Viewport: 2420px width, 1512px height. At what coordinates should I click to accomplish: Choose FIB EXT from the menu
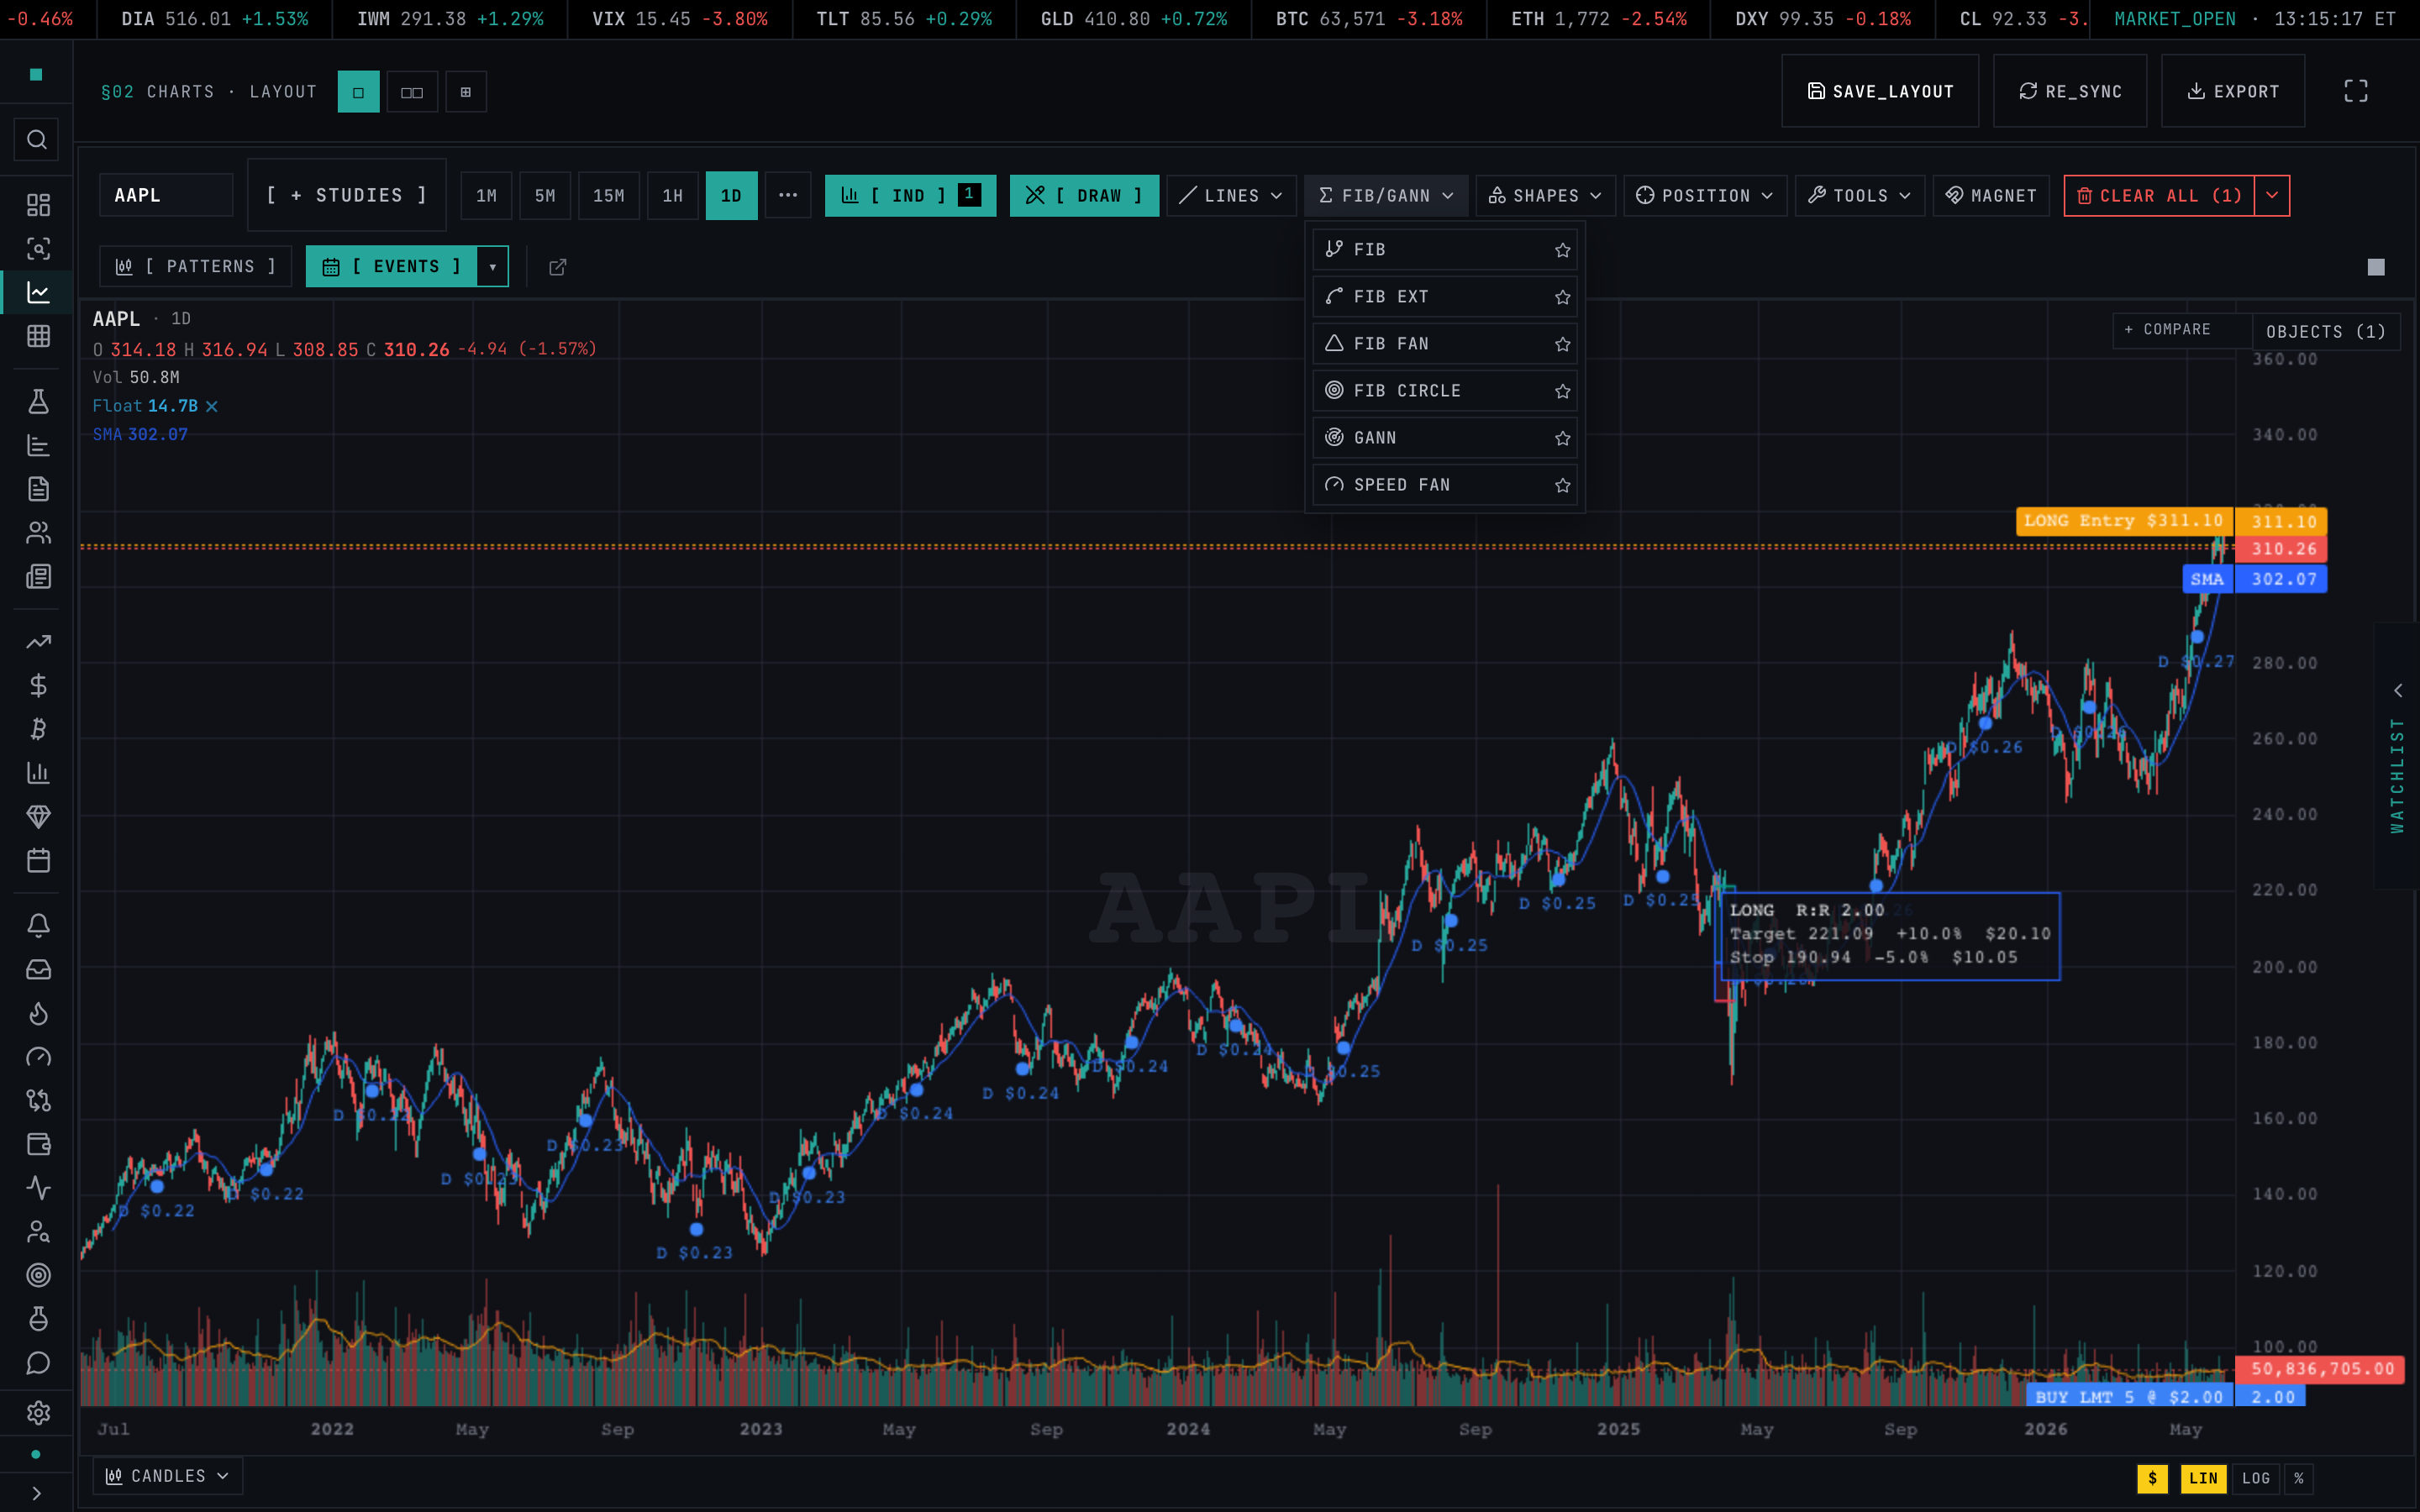point(1445,297)
